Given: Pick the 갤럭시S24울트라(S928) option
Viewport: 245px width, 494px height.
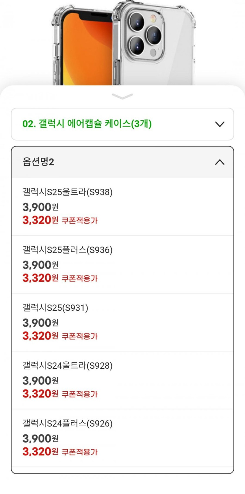Looking at the screenshot, I should click(67, 366).
